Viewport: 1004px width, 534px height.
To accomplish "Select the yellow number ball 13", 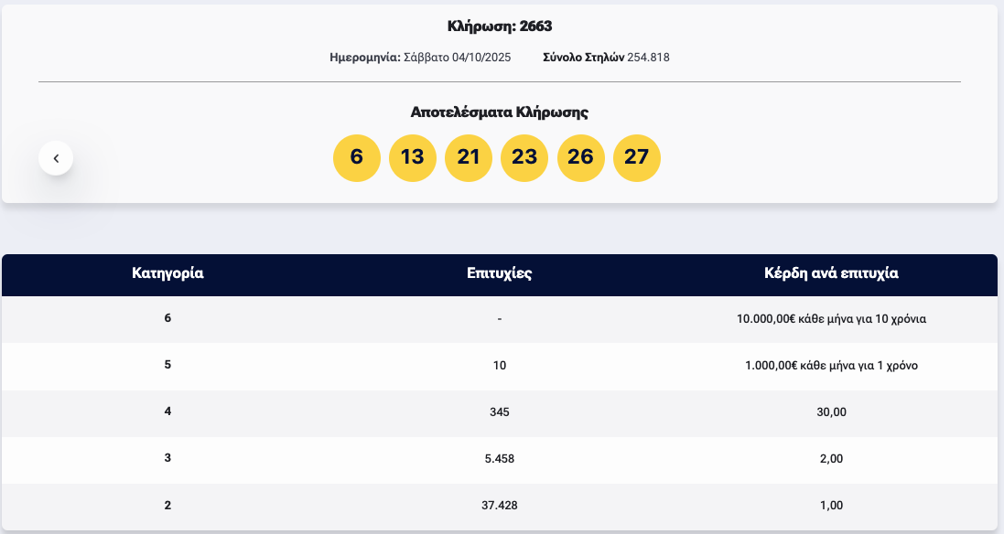I will [x=413, y=157].
